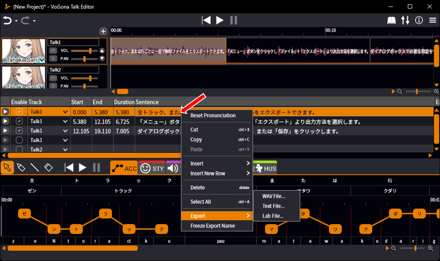The width and height of the screenshot is (440, 261).
Task: Play the top transport playback button
Action: tap(220, 21)
